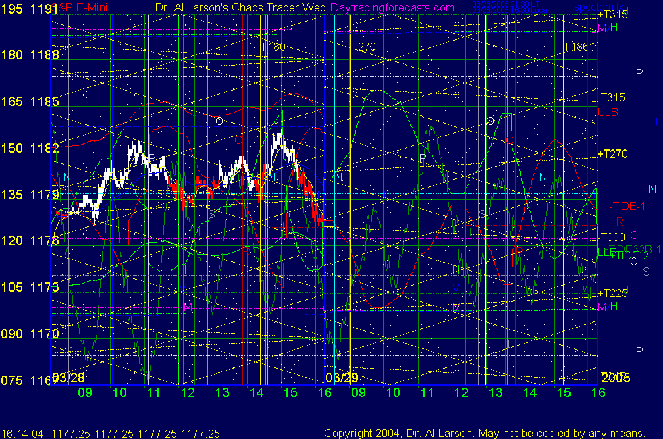
Task: Select the '+T270' level label
Action: 612,154
